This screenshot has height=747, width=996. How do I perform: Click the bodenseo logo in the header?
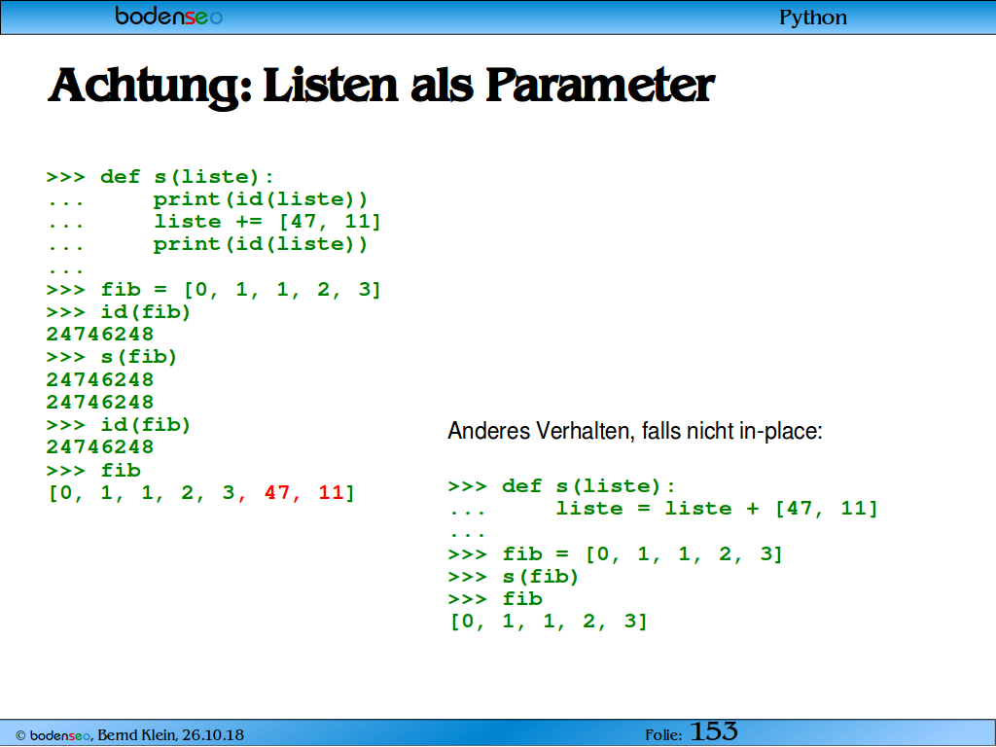click(168, 16)
